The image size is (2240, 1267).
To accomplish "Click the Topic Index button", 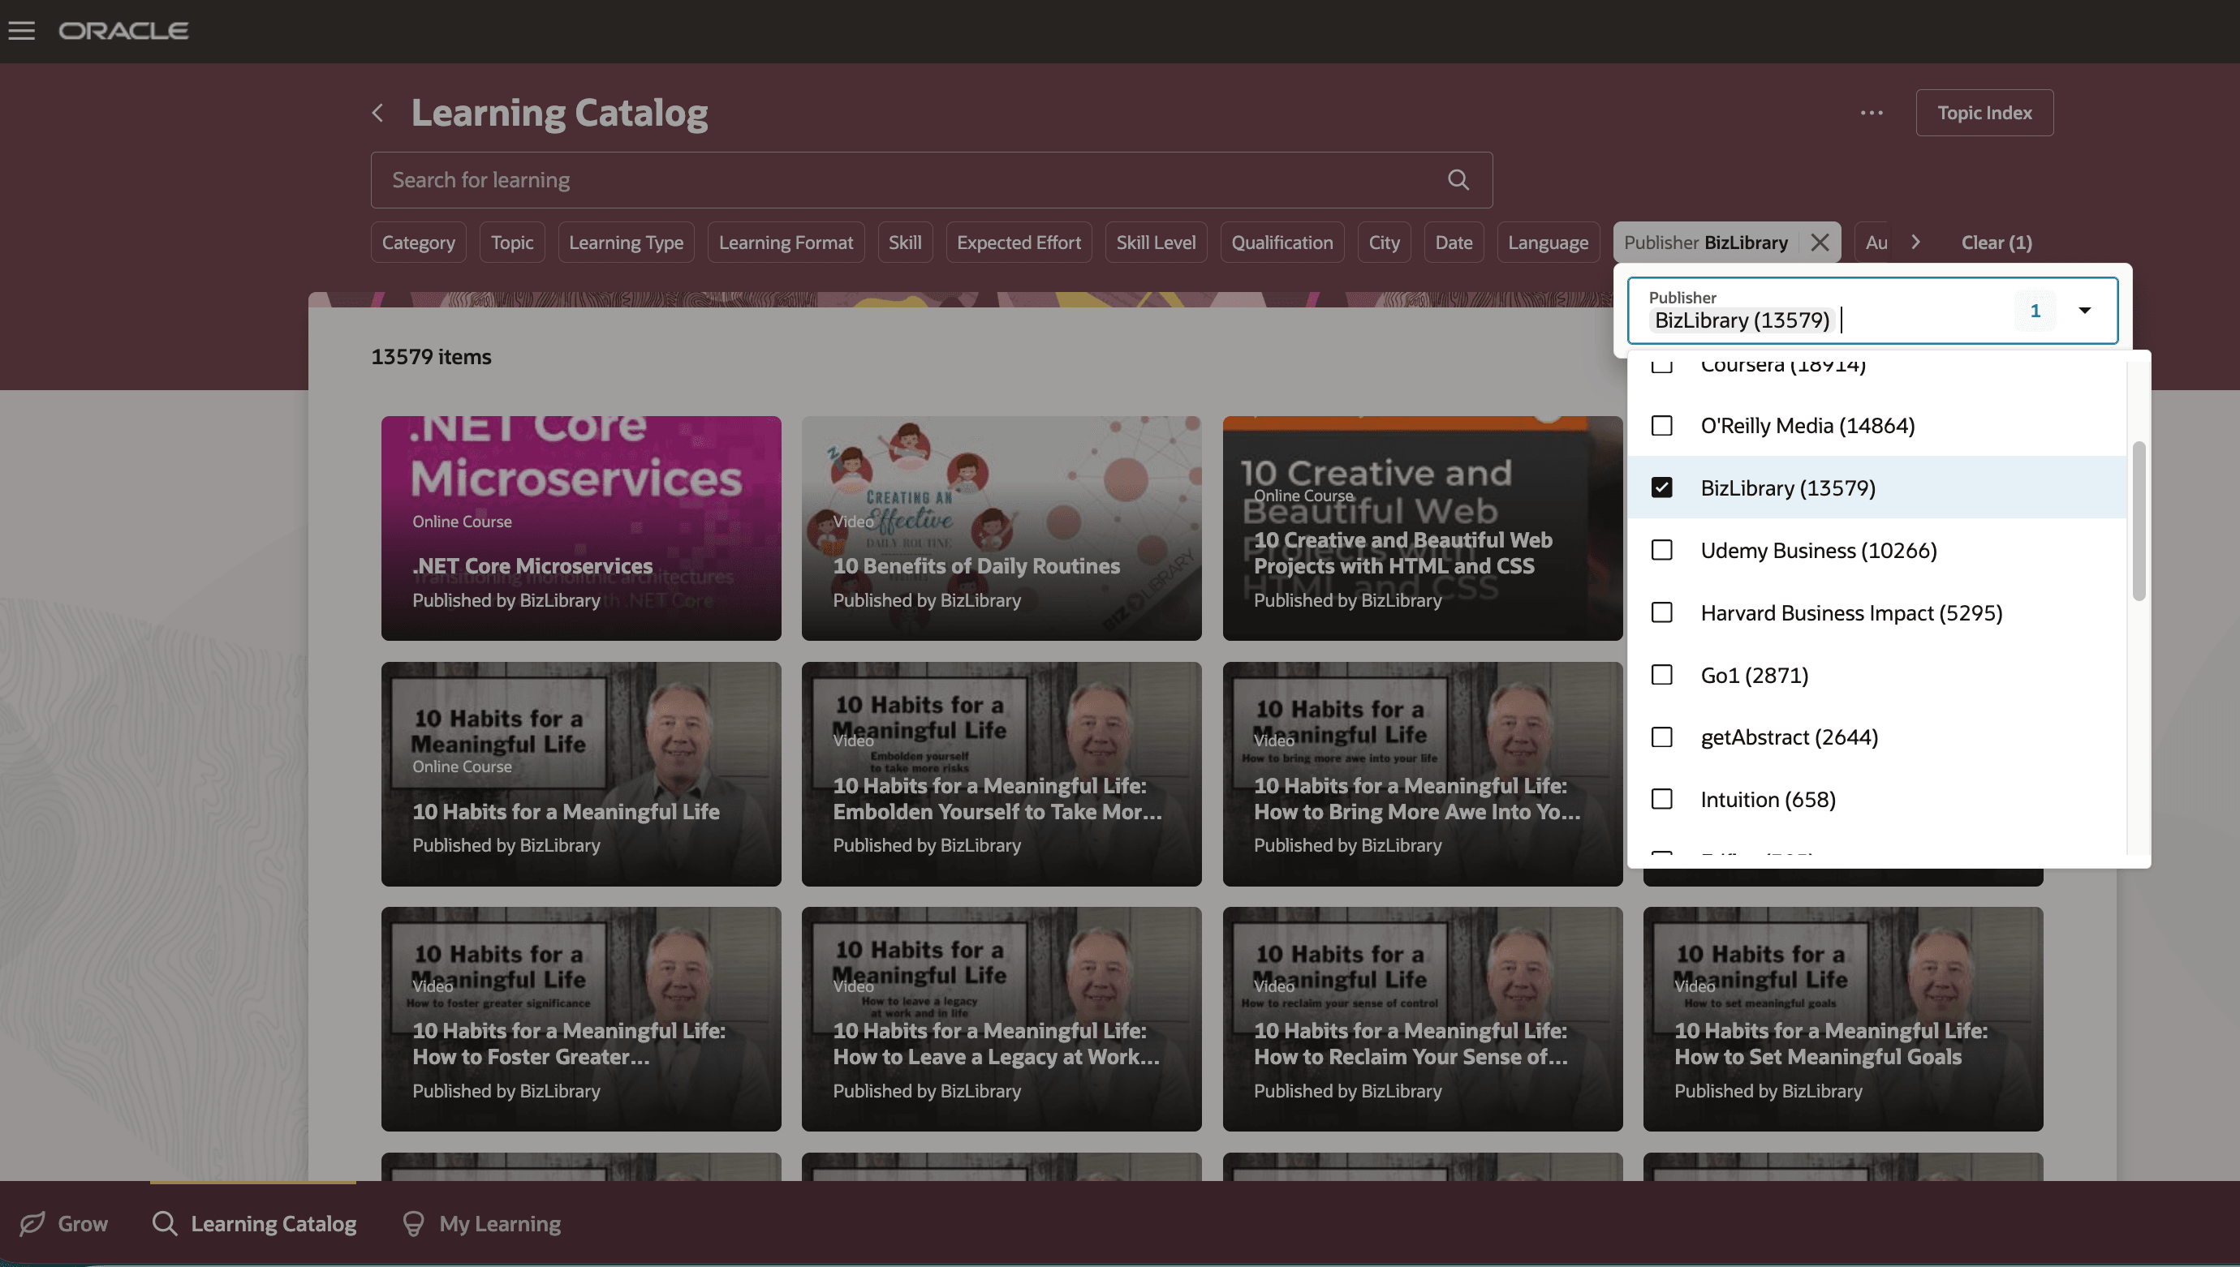I will click(x=1984, y=112).
